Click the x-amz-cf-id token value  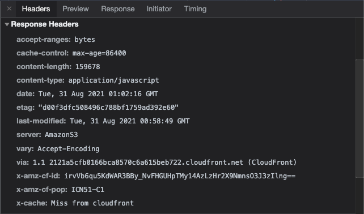click(180, 176)
